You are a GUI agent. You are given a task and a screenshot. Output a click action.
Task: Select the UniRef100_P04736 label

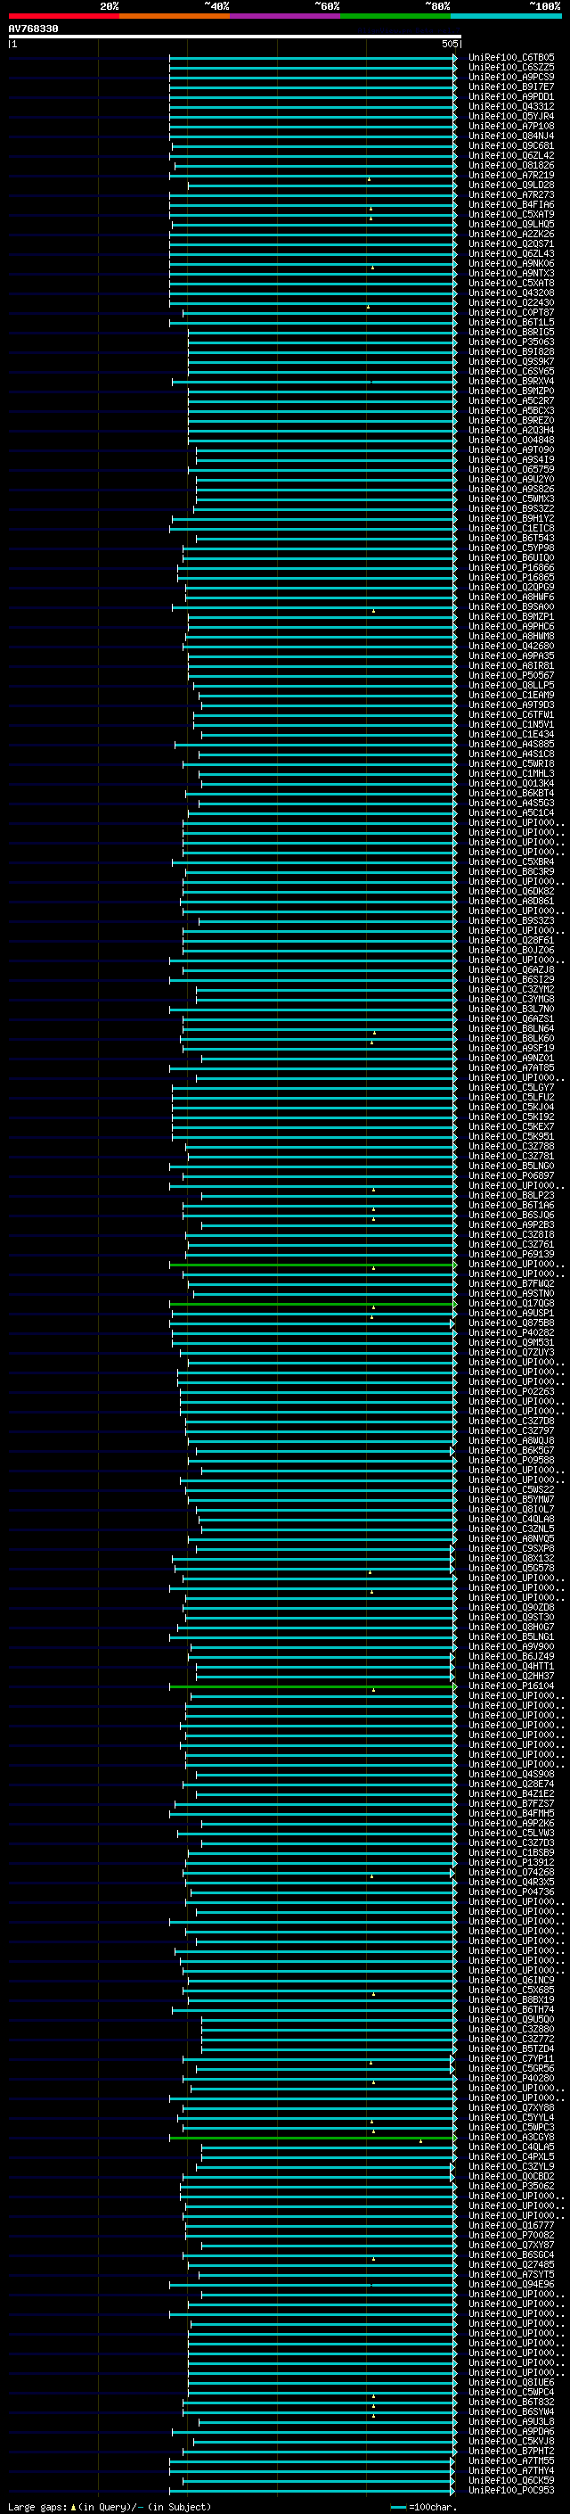[x=510, y=1892]
